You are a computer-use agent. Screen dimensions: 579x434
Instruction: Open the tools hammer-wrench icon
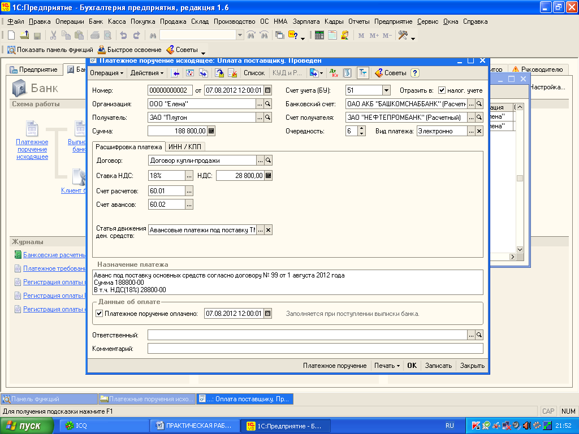click(x=403, y=35)
